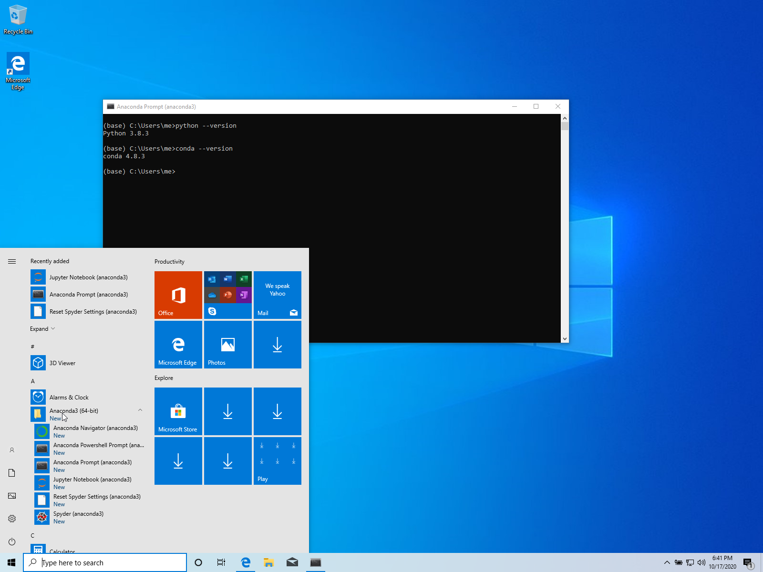
Task: Show hidden system tray icons
Action: point(667,562)
